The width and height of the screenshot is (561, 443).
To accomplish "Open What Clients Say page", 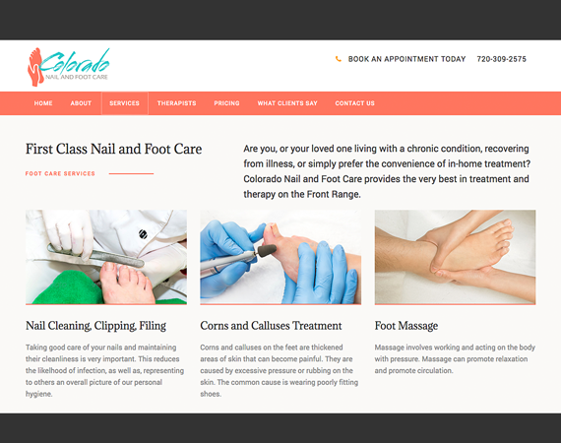I will point(287,103).
